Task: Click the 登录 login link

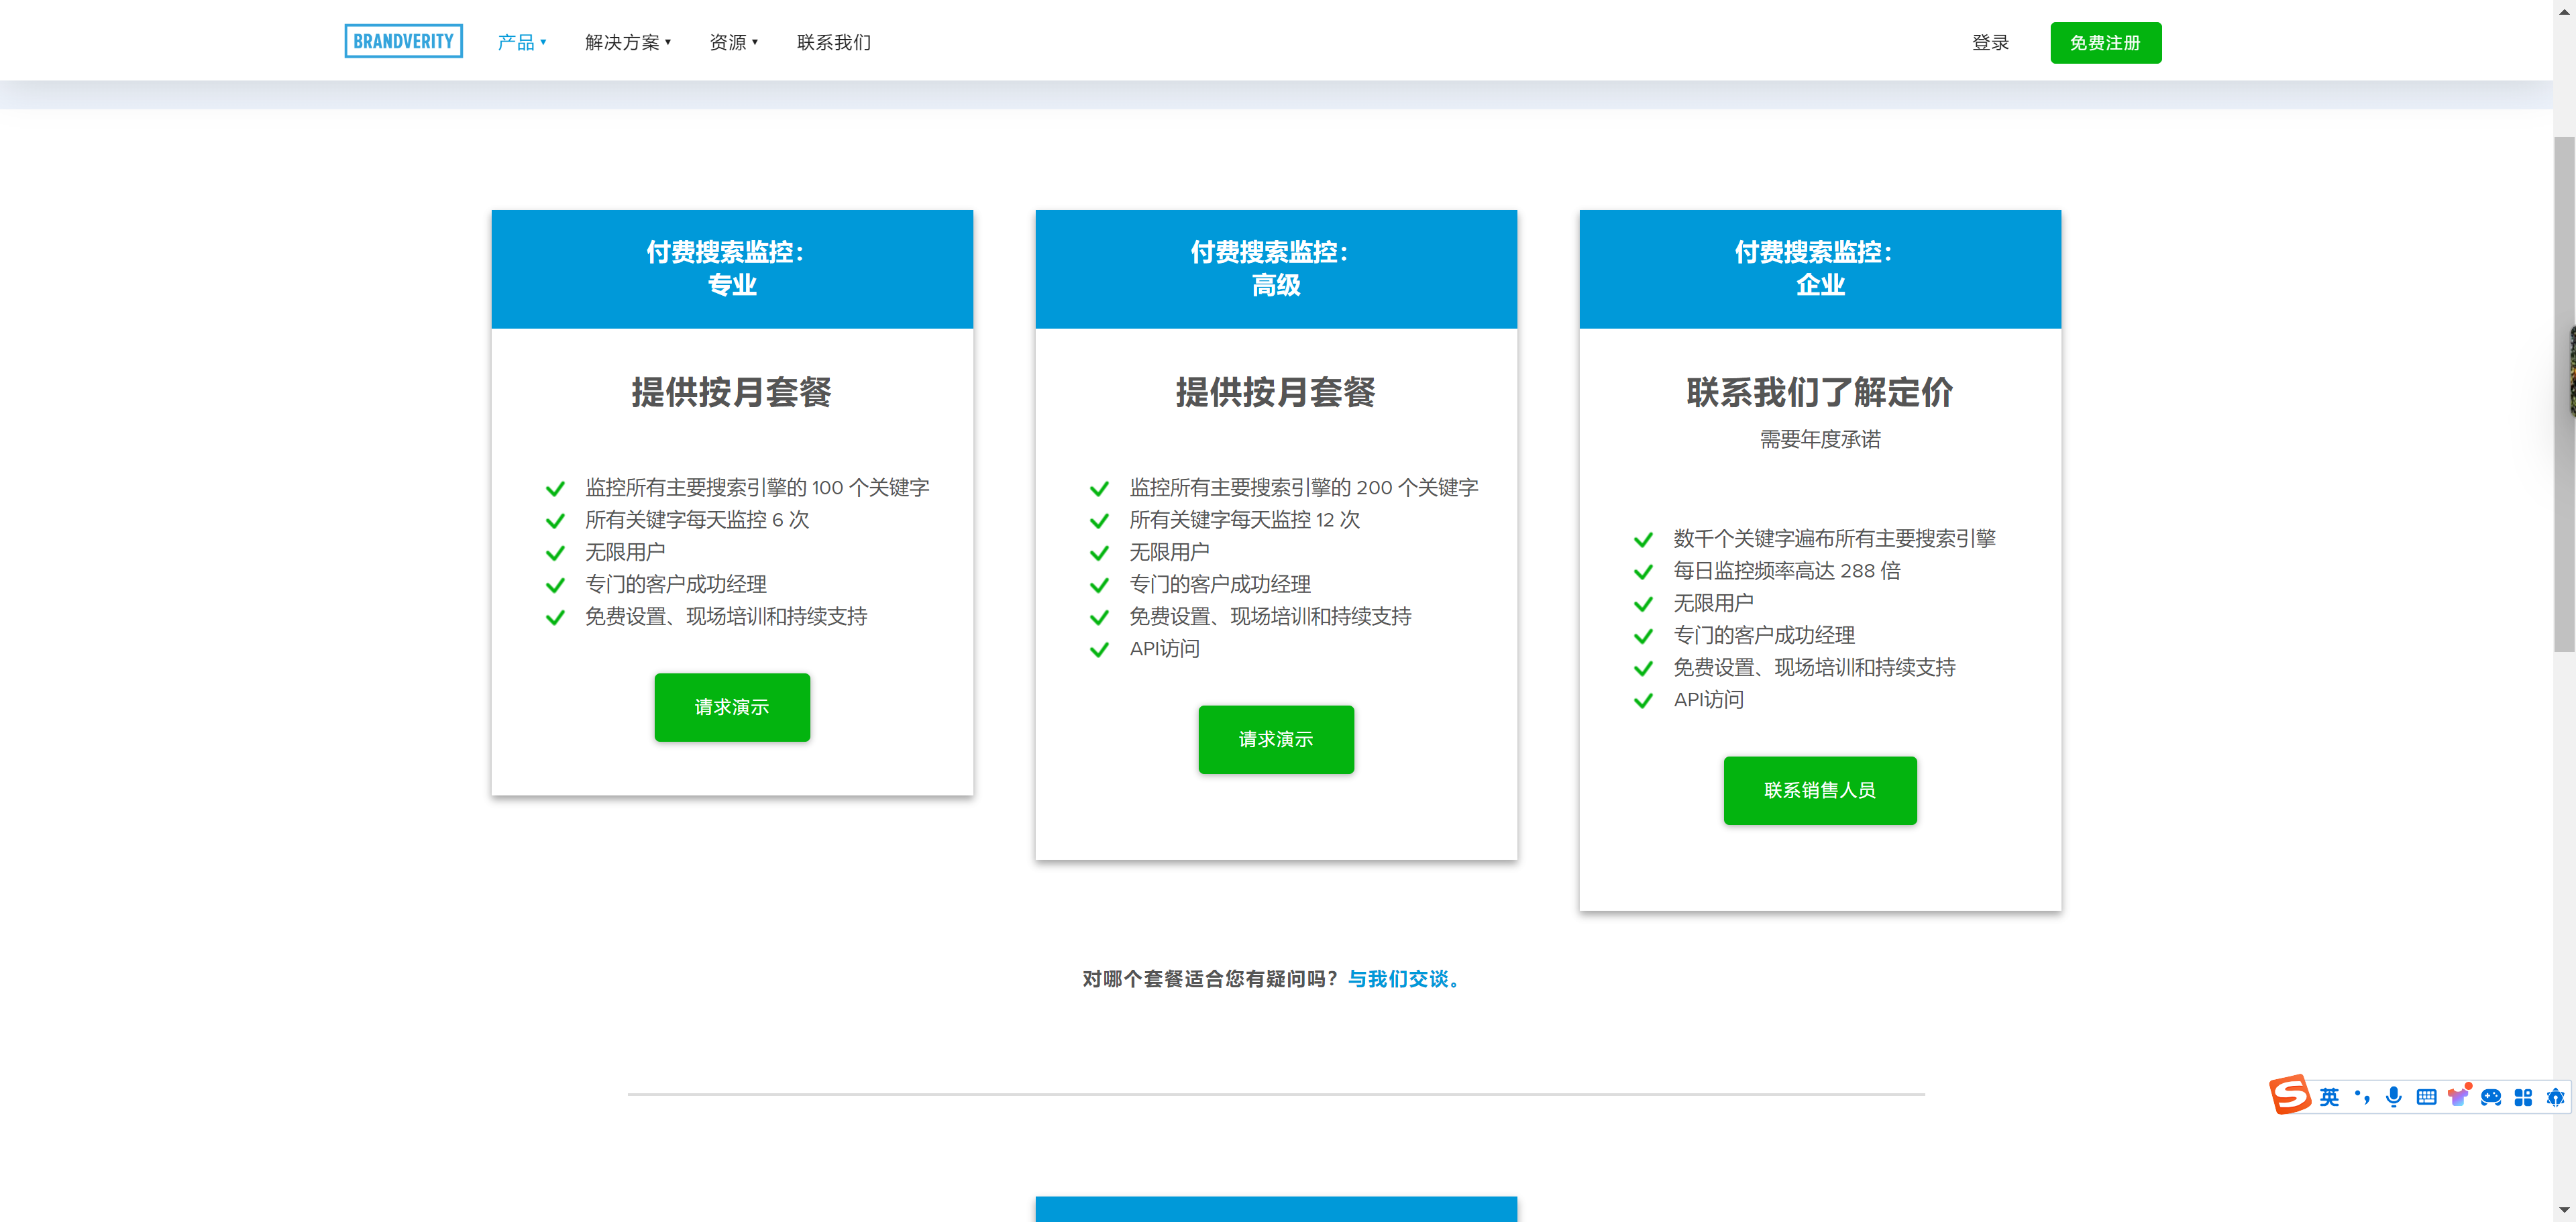Action: (x=1990, y=42)
